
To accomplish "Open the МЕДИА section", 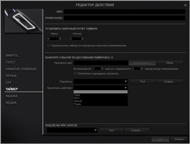I will (11, 103).
